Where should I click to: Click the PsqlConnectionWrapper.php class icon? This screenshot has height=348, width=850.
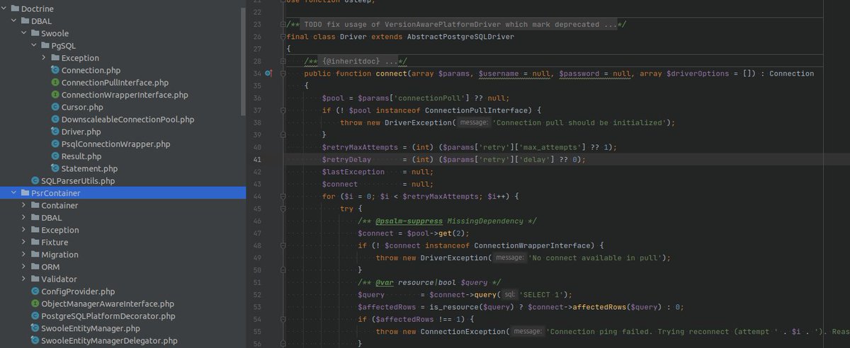[x=55, y=144]
